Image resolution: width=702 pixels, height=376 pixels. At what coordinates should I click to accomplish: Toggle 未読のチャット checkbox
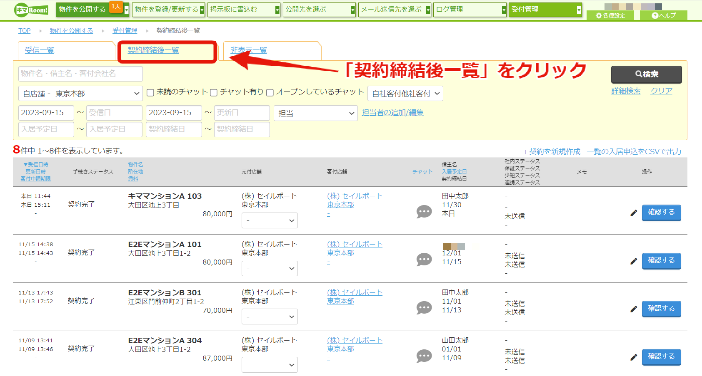tap(150, 92)
